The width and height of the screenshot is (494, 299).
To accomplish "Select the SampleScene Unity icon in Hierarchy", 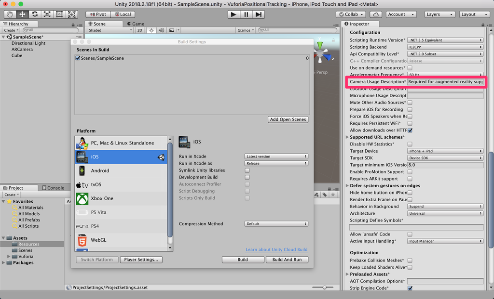I will (9, 37).
